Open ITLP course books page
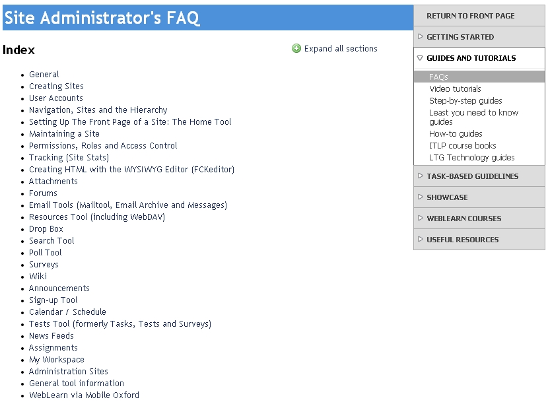 coord(462,146)
